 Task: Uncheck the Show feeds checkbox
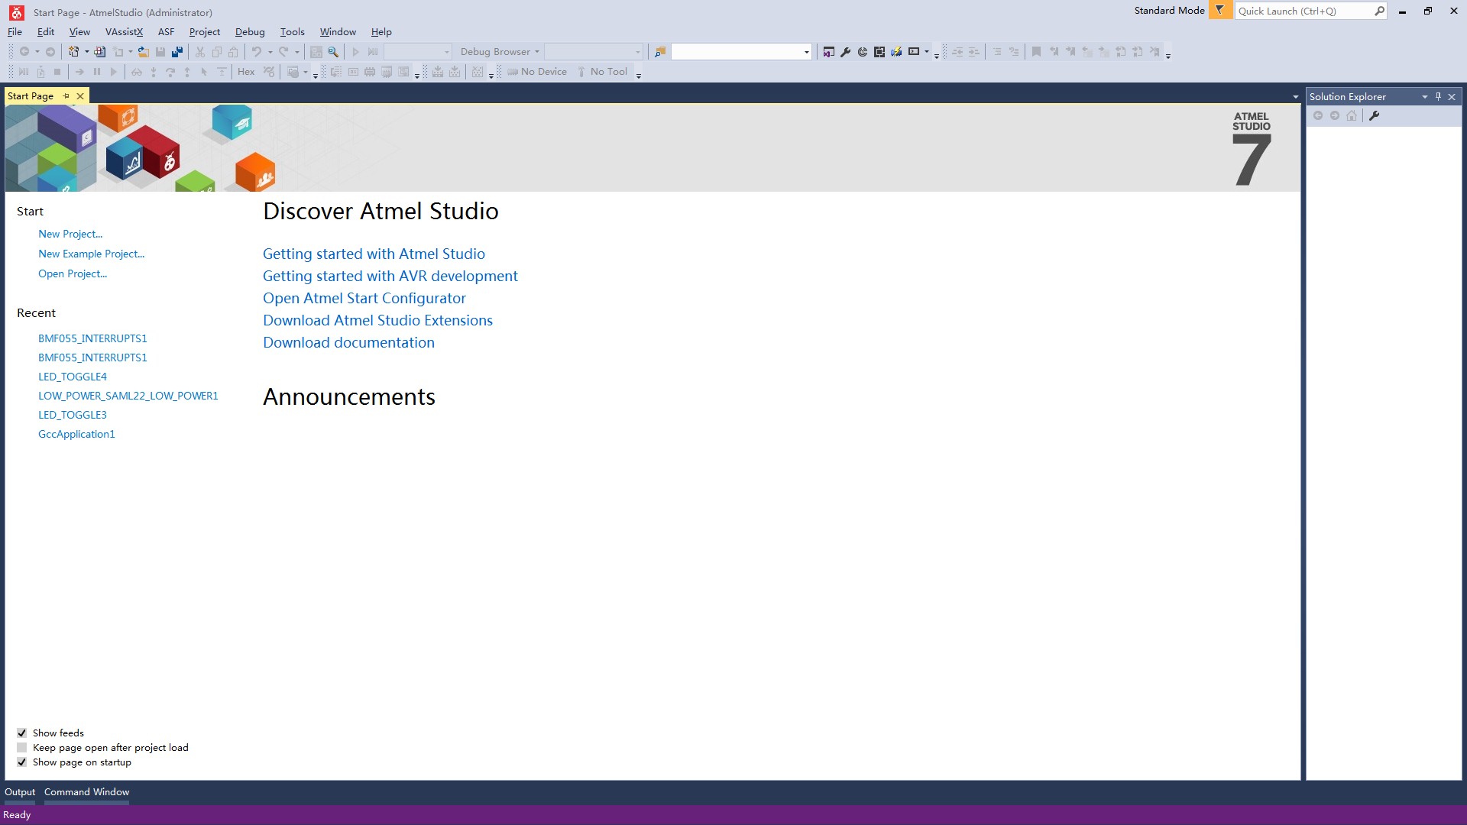tap(22, 733)
